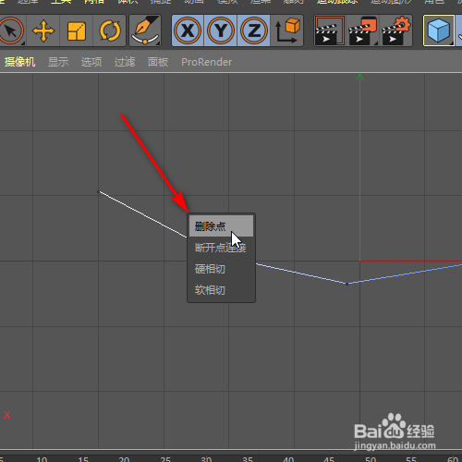Screen dimensions: 462x462
Task: Render to picture viewer
Action: pyautogui.click(x=363, y=30)
